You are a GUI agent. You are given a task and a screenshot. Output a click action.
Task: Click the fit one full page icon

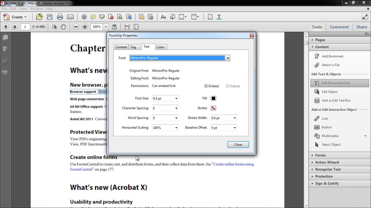click(136, 27)
